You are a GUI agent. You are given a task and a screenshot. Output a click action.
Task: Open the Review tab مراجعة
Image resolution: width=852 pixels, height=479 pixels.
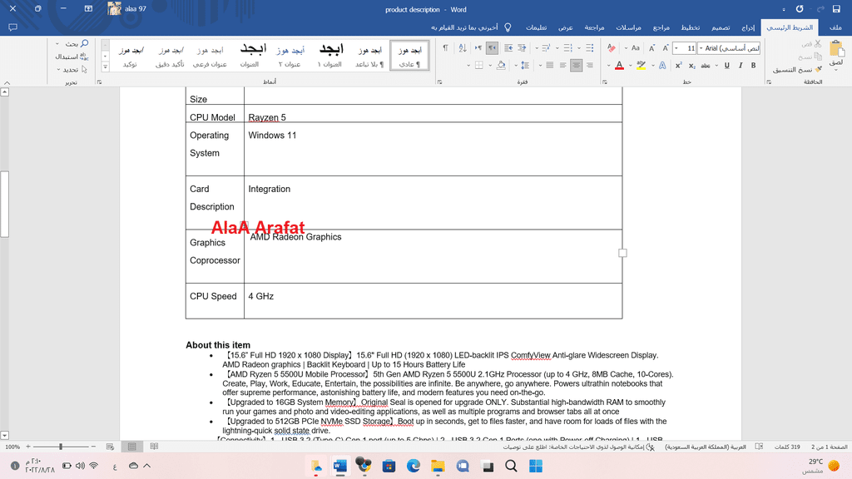(594, 27)
